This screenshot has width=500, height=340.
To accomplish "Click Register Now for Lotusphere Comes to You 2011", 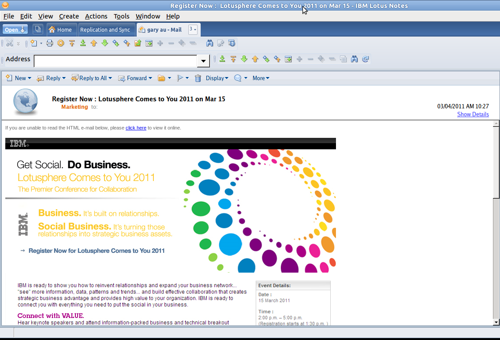I will [97, 251].
